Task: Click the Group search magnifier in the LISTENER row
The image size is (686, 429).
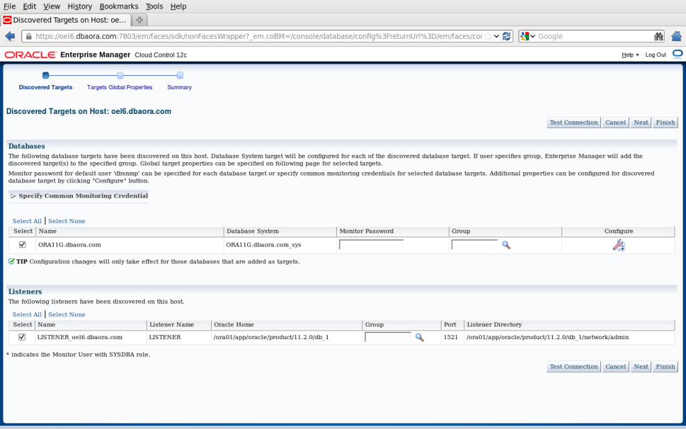Action: pyautogui.click(x=419, y=338)
